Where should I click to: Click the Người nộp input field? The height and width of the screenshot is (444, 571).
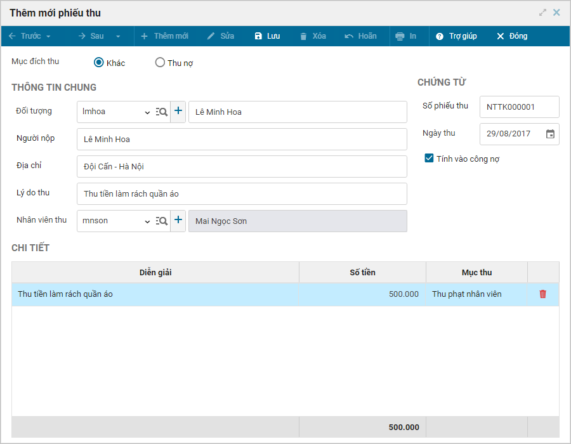[242, 139]
